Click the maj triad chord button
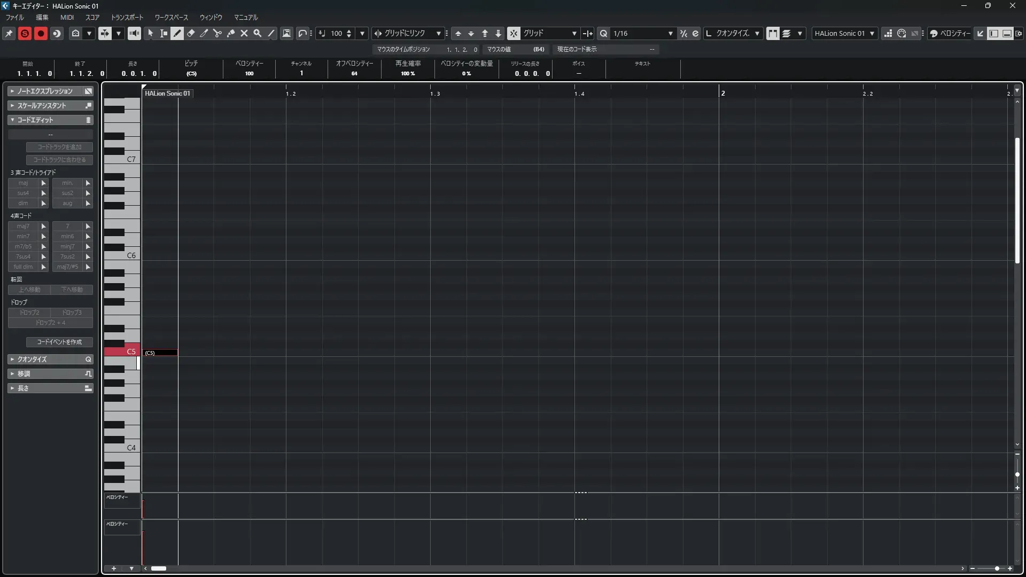Image resolution: width=1026 pixels, height=577 pixels. 23,183
